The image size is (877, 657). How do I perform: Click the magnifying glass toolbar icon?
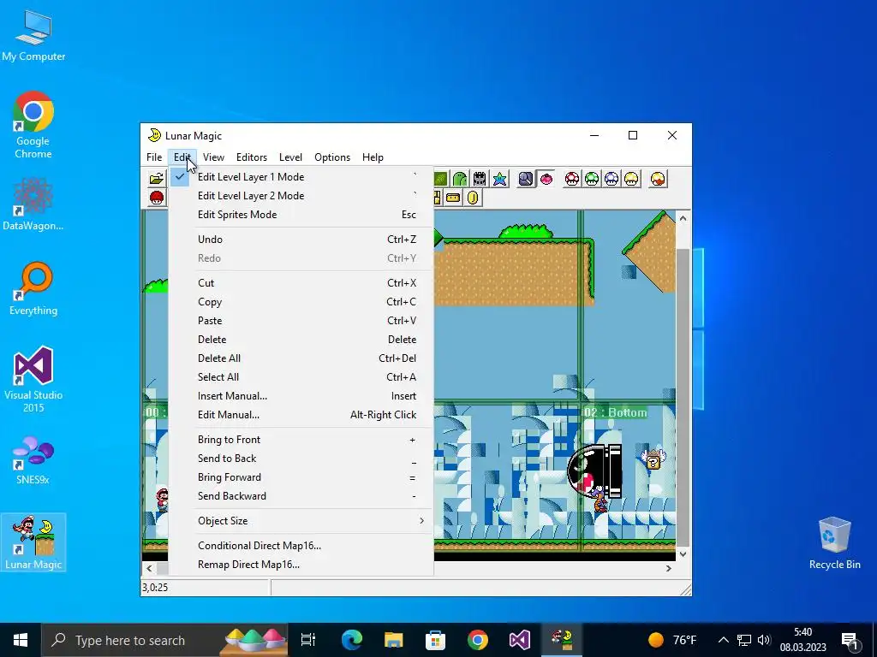(x=526, y=179)
